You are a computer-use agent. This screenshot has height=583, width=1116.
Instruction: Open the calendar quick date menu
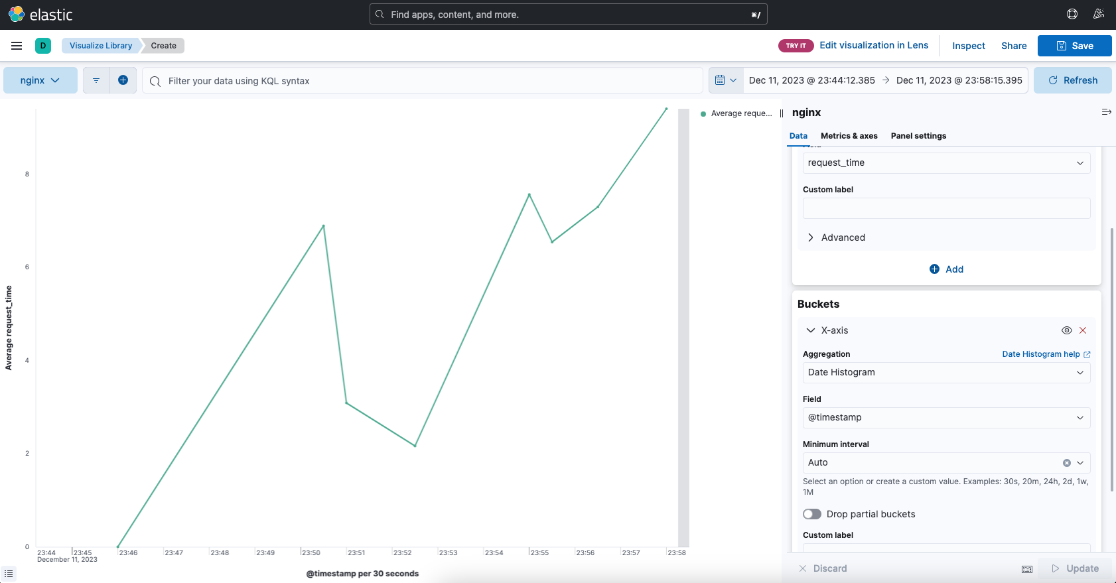coord(726,80)
